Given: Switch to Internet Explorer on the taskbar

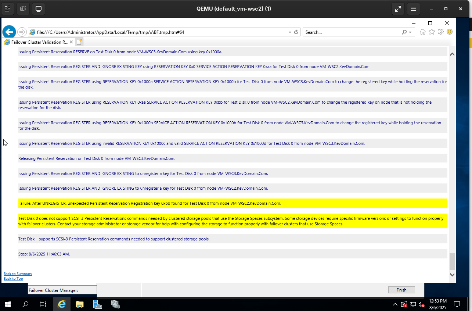Looking at the screenshot, I should coord(62,304).
